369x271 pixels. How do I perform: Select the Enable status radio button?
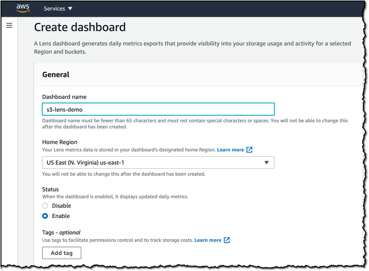coord(45,216)
